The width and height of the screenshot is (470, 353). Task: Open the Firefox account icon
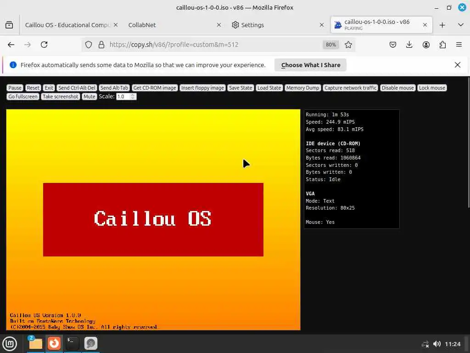pyautogui.click(x=426, y=45)
